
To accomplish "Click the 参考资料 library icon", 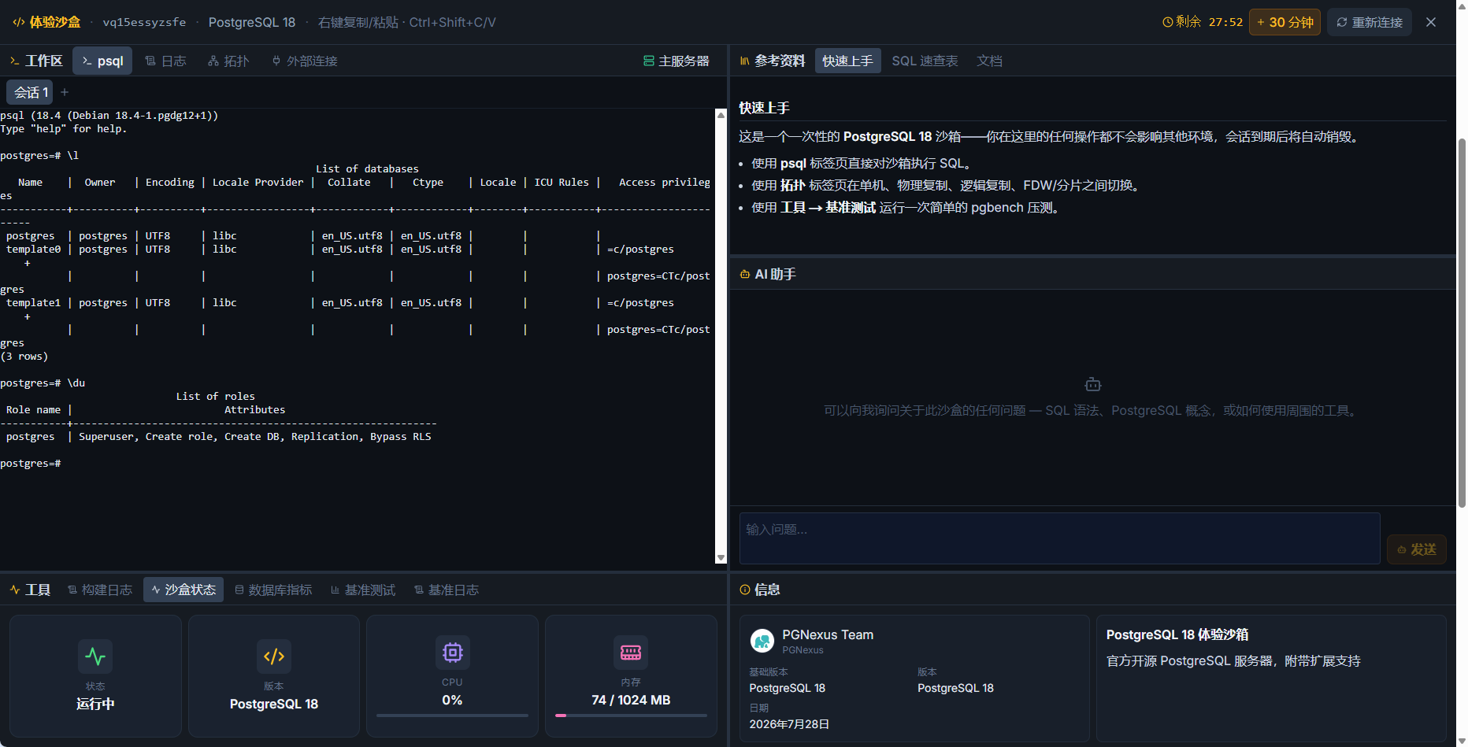I will pyautogui.click(x=745, y=61).
